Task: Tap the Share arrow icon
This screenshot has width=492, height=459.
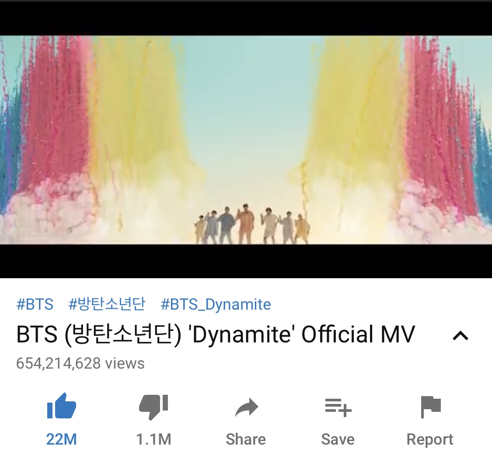Action: (246, 407)
